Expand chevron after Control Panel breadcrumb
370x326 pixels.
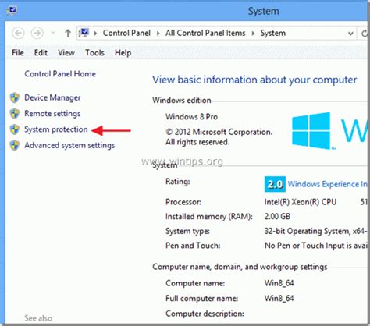tap(158, 34)
